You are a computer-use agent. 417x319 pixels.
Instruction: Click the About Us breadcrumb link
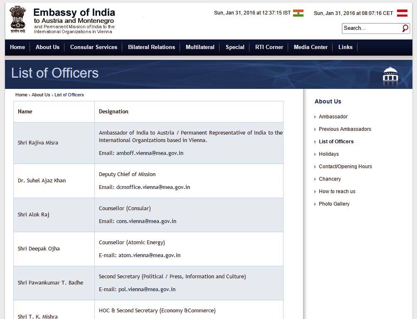[x=41, y=95]
